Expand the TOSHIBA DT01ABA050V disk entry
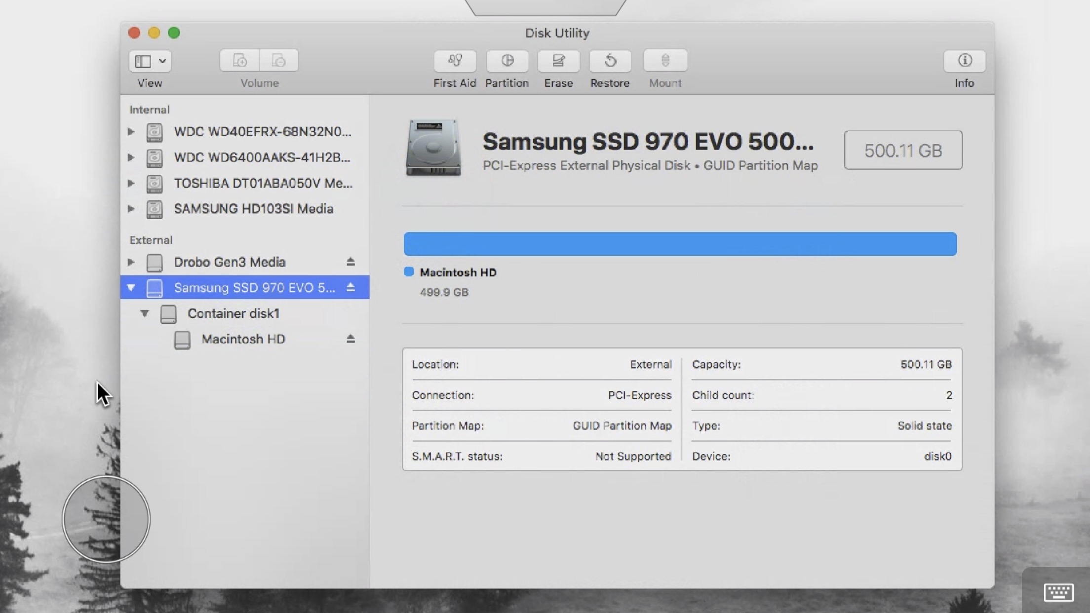Screen dimensions: 1090x613 pos(131,183)
